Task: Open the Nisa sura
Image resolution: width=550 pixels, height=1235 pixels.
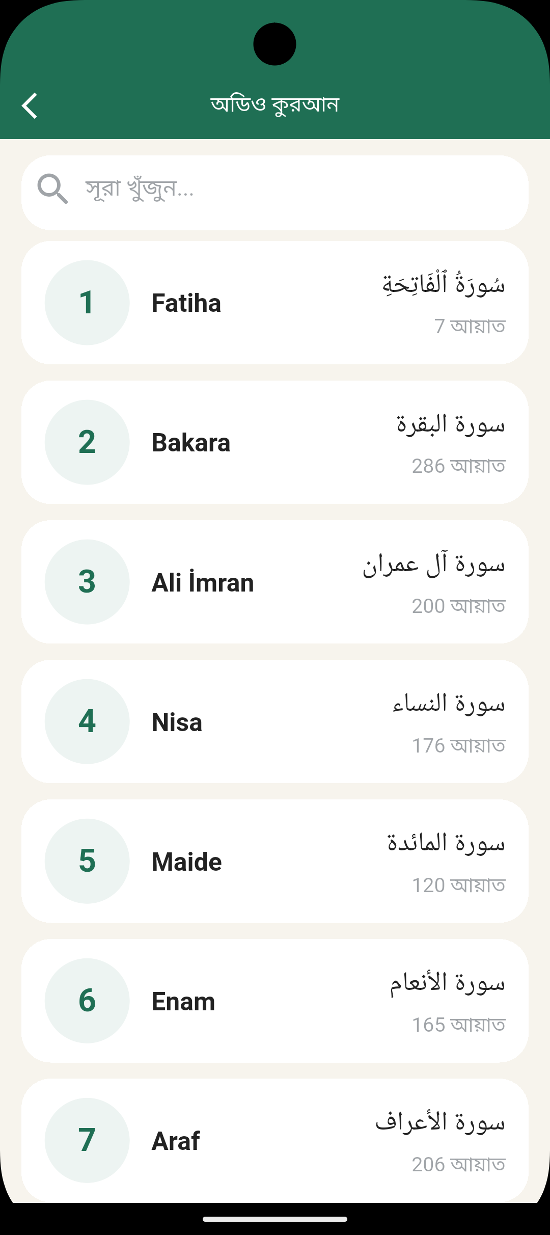Action: [275, 721]
